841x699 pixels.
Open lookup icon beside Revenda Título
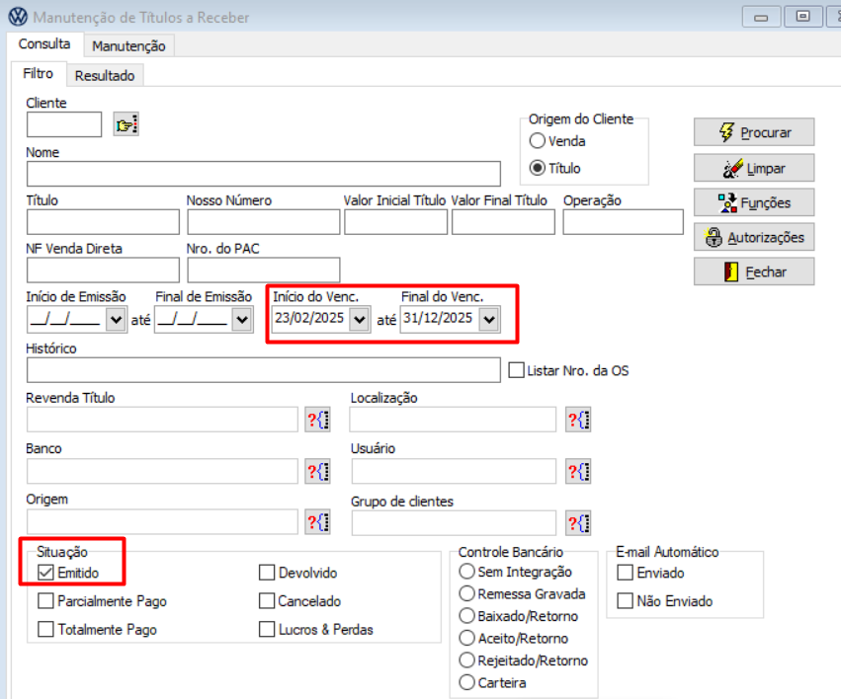click(x=317, y=420)
